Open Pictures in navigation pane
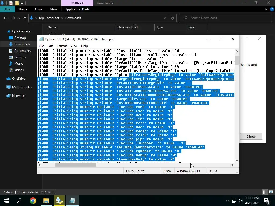Viewport: 275px width, 206px height. 20,57
